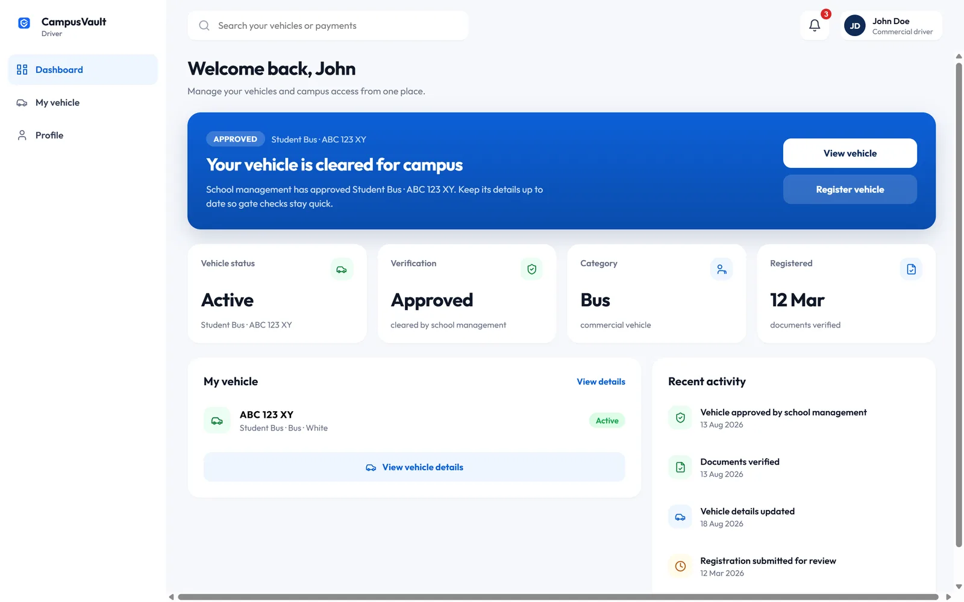The image size is (964, 602).
Task: Click the ABC 123 XY vehicle plate text
Action: tap(266, 415)
